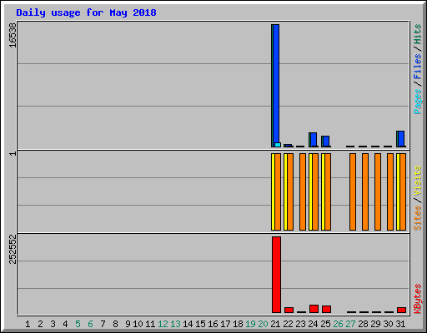Click the "Hits" legend label
The width and height of the screenshot is (427, 333).
click(x=418, y=34)
